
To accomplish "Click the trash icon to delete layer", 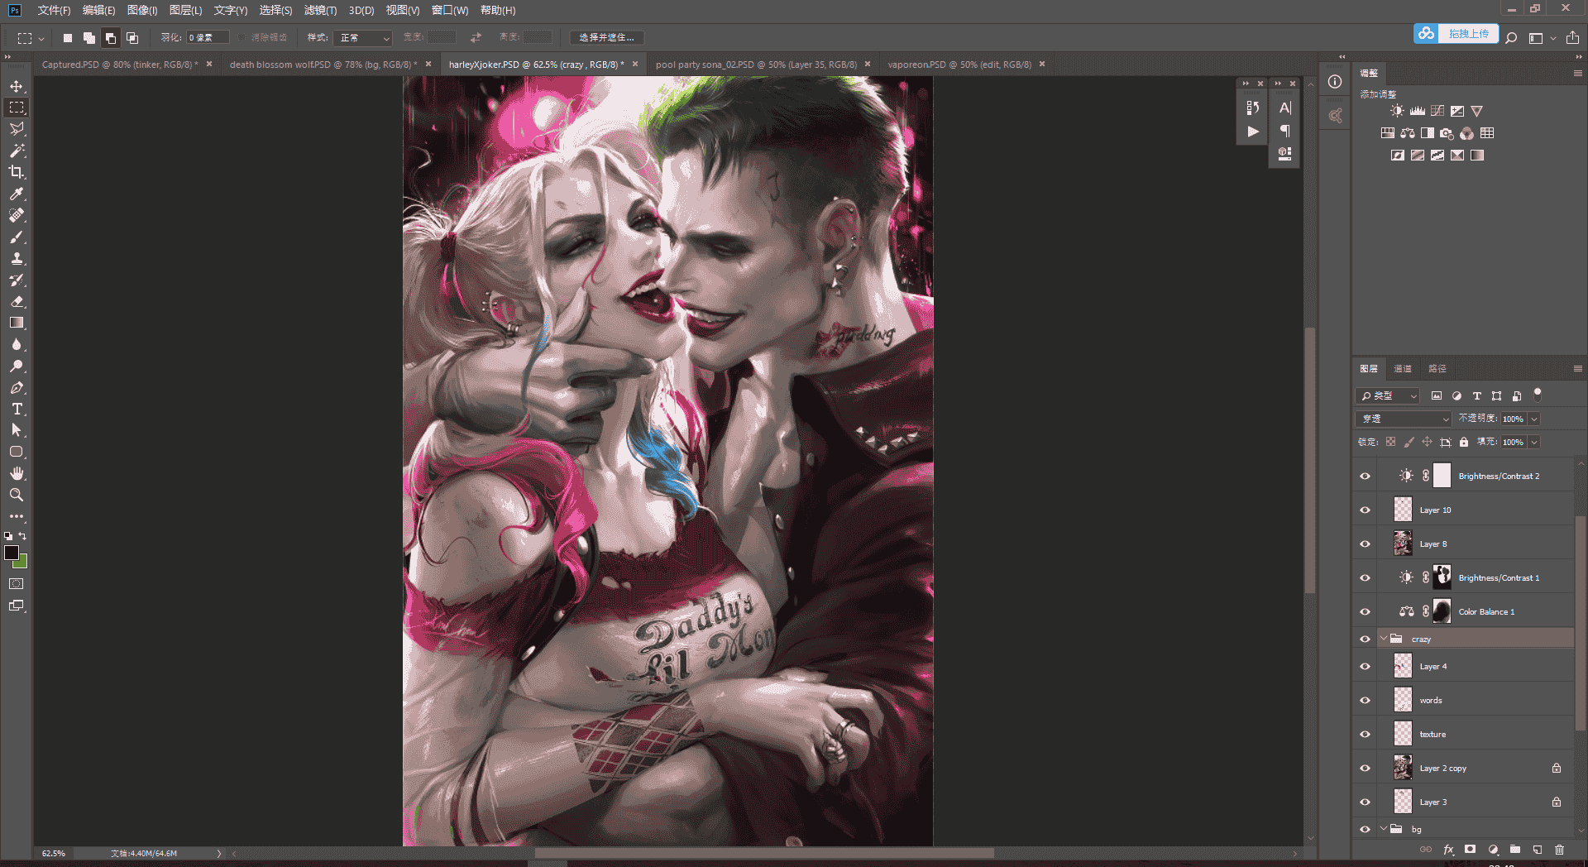I will pos(1559,850).
